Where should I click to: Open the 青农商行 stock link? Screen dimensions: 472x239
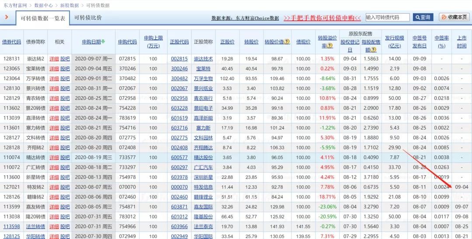(x=203, y=98)
